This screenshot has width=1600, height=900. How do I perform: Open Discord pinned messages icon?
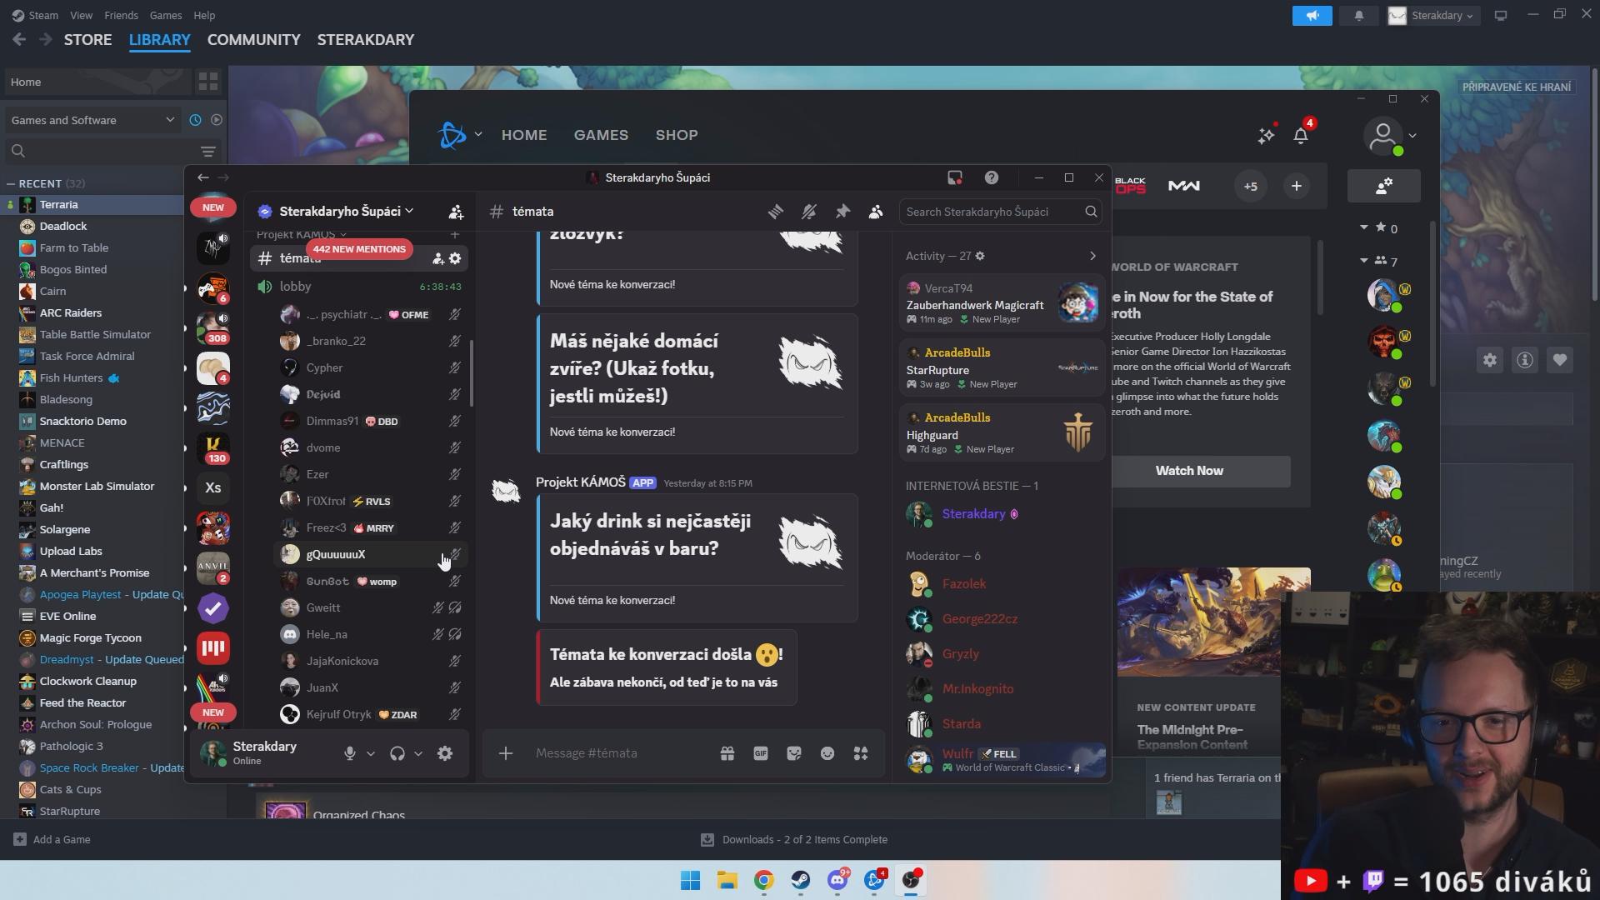pos(842,212)
